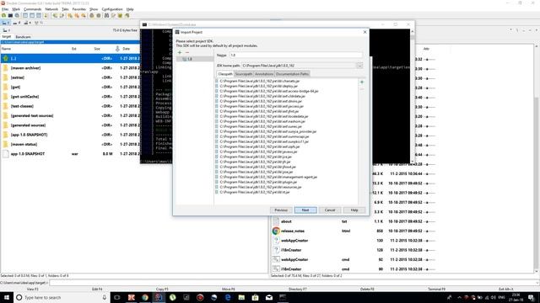Image resolution: width=540 pixels, height=303 pixels.
Task: Open Help for Import Project dialog
Action: (x=354, y=210)
